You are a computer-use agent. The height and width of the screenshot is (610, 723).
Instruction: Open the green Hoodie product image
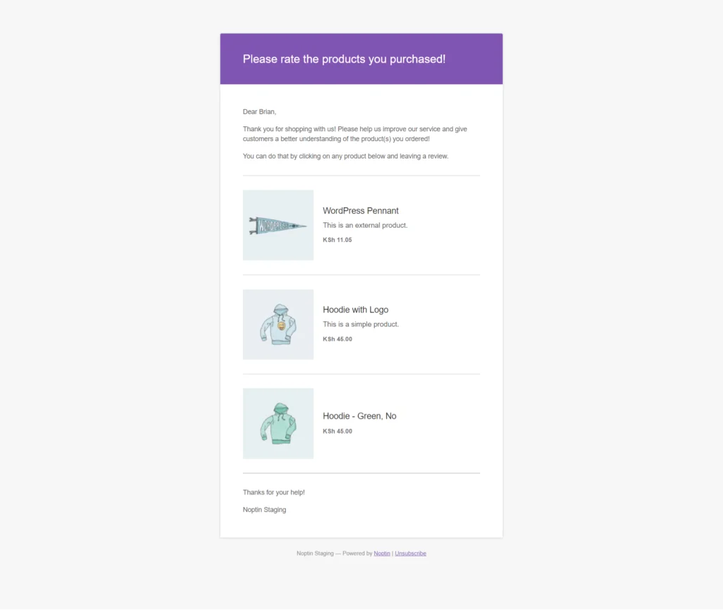(x=278, y=424)
